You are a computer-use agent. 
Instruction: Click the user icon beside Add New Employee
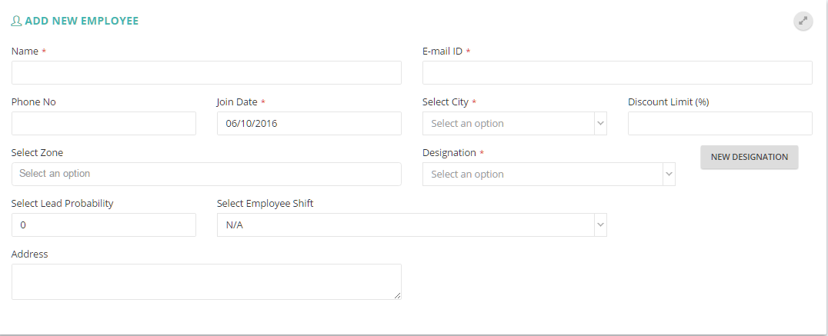[16, 21]
